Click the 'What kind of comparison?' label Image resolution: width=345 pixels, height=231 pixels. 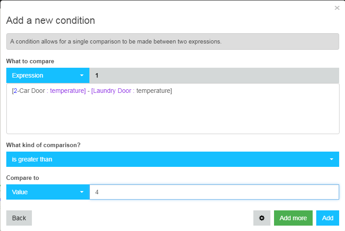43,145
